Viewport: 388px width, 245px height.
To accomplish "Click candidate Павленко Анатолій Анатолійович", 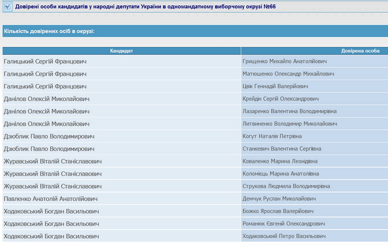I will (x=51, y=198).
